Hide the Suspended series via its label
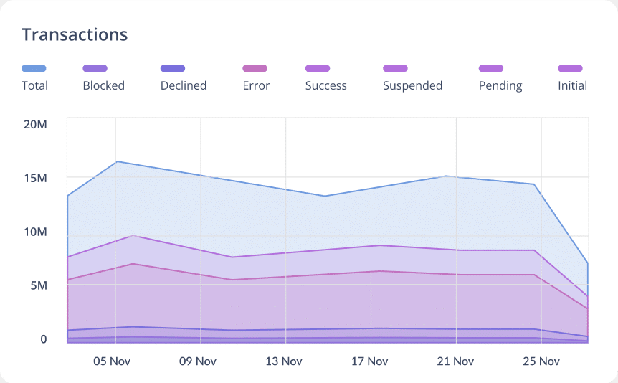618x383 pixels. [x=412, y=86]
